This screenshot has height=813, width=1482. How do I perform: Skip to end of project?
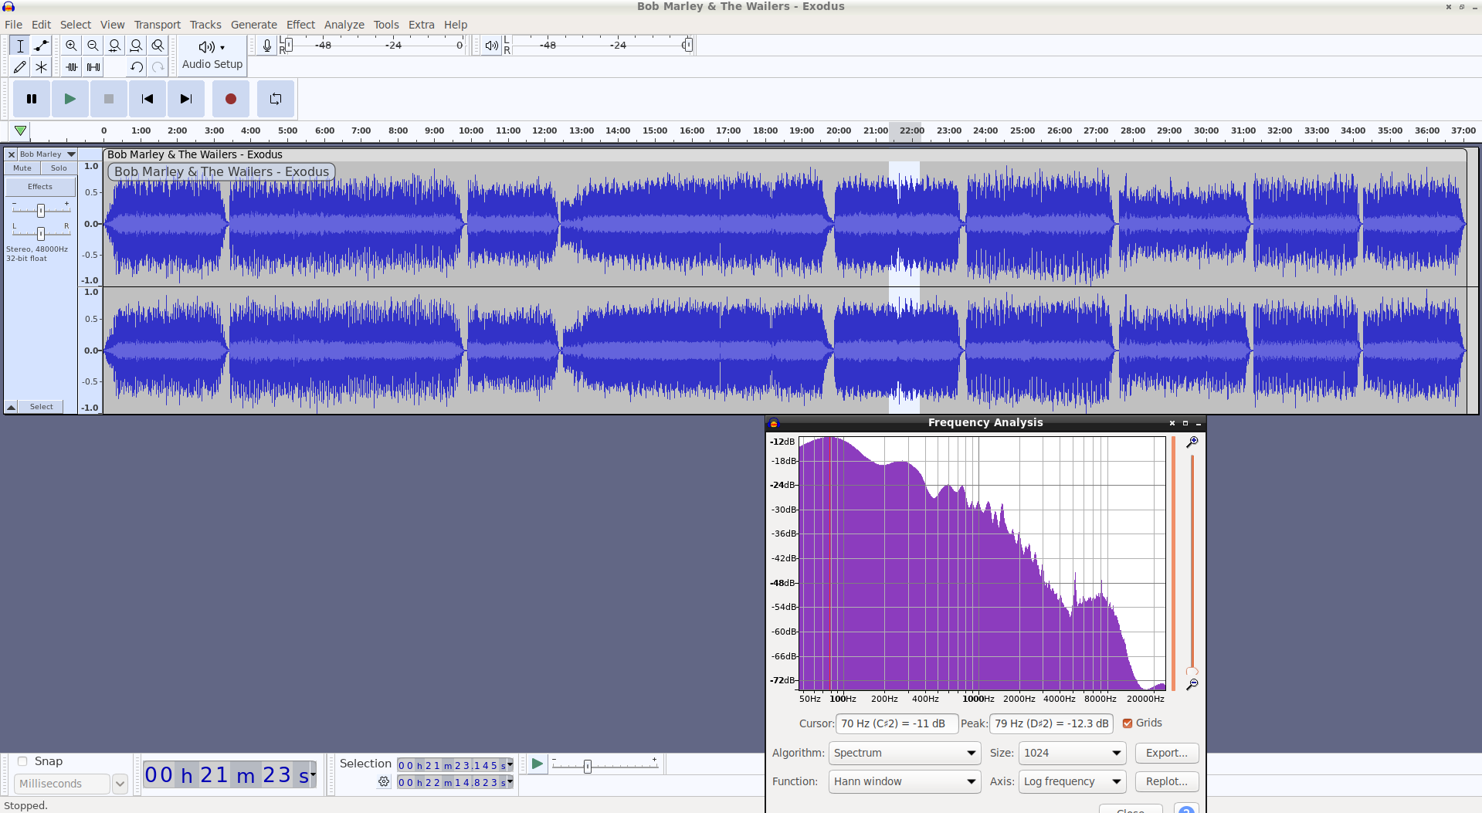[x=186, y=99]
